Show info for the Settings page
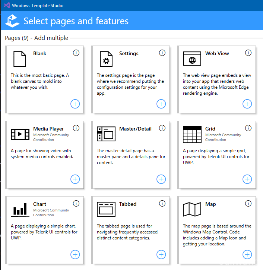Viewport: 263px width, 270px height. [x=162, y=53]
